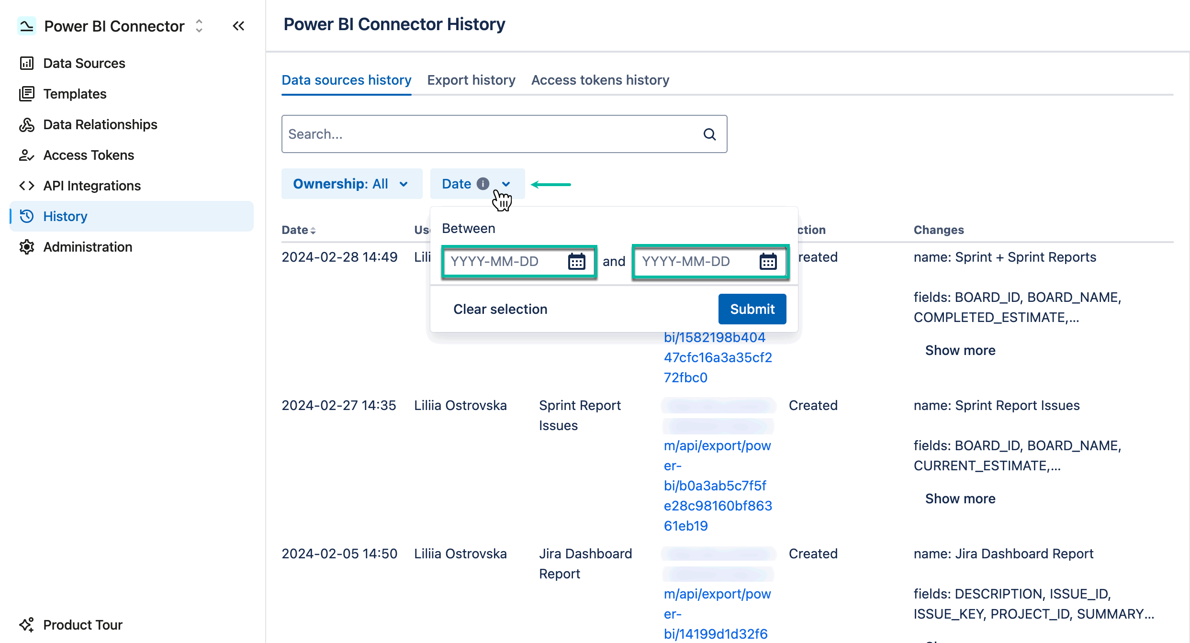Click the Access Tokens person icon
The image size is (1190, 643).
(x=26, y=155)
